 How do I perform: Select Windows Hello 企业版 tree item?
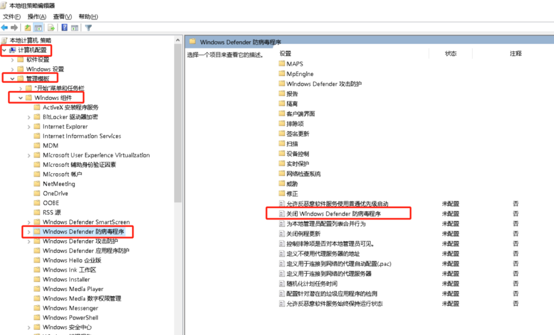pos(72,260)
